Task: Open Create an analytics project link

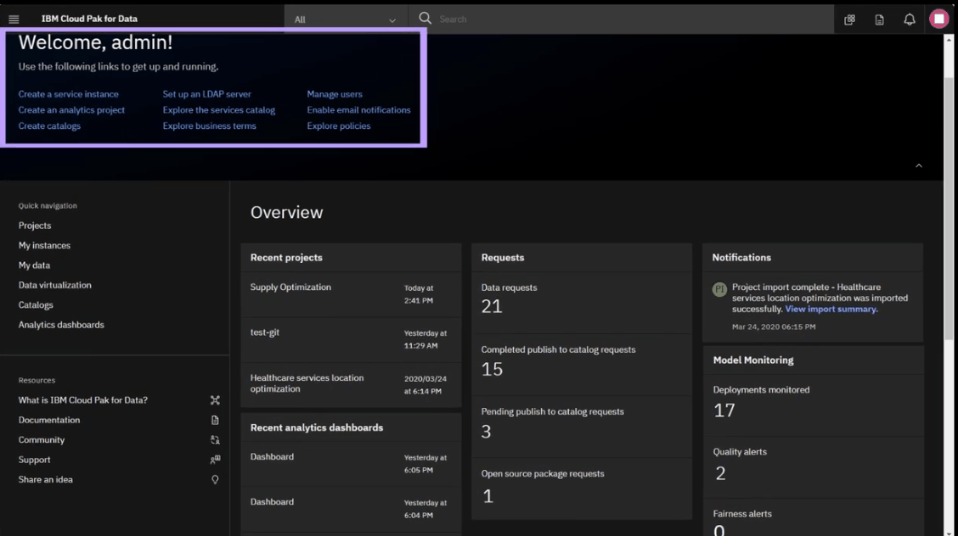Action: pos(71,109)
